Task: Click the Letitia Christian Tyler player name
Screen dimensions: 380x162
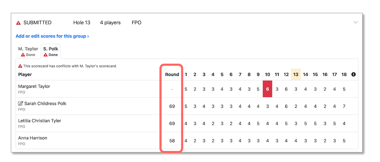Action: [40, 121]
